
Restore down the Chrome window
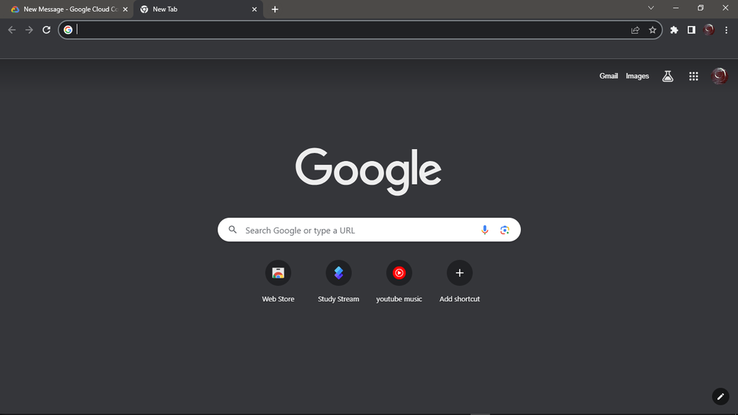[700, 8]
